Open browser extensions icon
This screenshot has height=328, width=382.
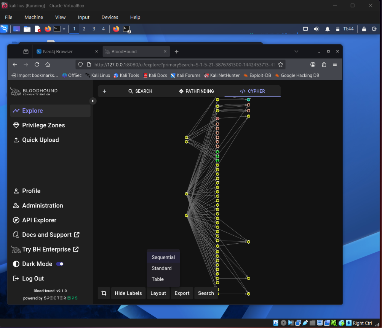[324, 65]
